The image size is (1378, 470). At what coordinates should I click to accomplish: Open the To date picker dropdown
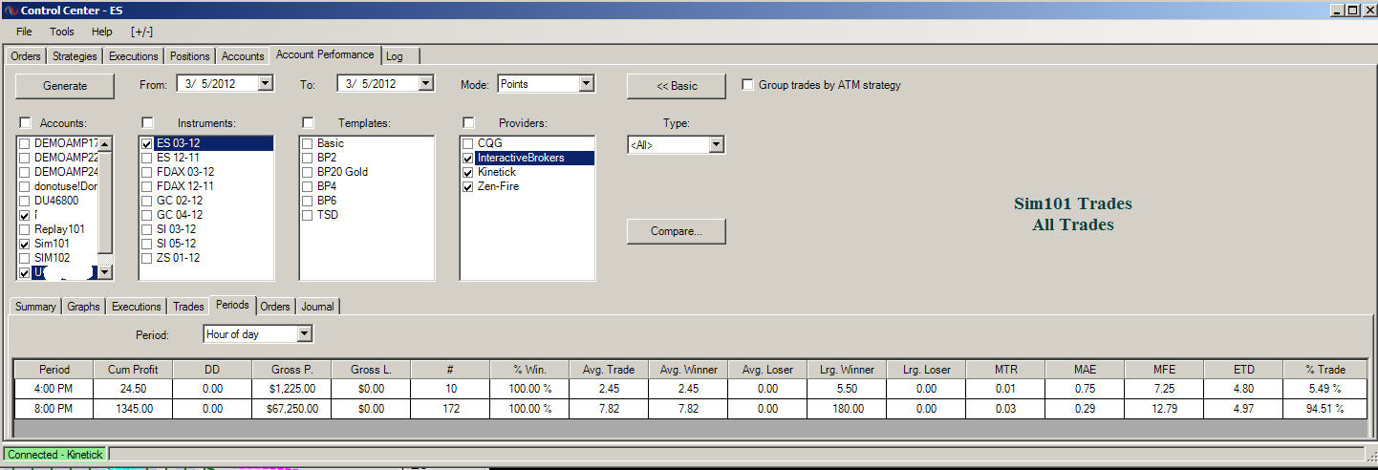[426, 84]
